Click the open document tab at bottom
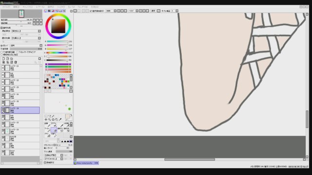This screenshot has height=175, width=312. [x=86, y=163]
